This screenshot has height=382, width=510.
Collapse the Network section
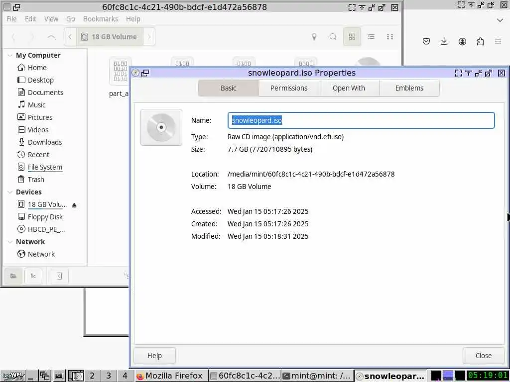coord(10,242)
